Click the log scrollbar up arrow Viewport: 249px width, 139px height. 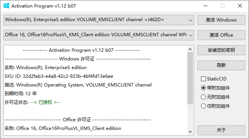point(190,49)
